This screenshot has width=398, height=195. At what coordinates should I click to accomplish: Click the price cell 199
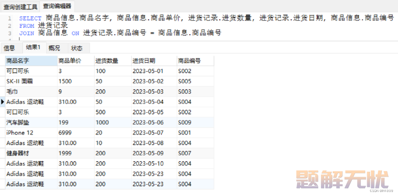coord(76,123)
